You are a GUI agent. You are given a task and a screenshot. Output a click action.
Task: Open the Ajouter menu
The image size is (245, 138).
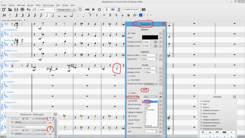click(30, 5)
